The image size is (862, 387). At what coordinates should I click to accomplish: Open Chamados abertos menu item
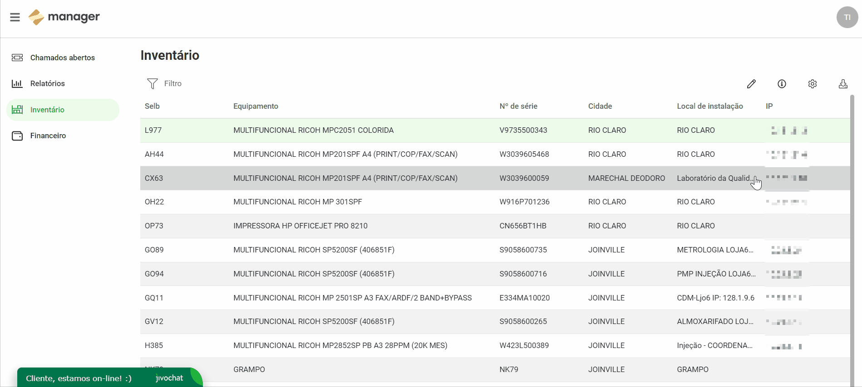pyautogui.click(x=63, y=58)
